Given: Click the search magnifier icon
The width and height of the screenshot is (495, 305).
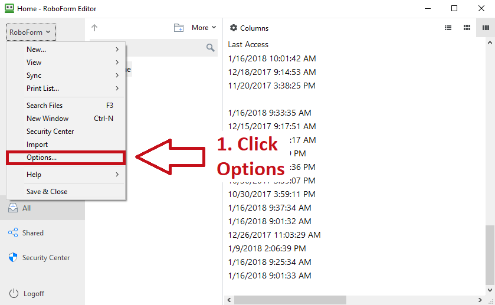Looking at the screenshot, I should (211, 48).
